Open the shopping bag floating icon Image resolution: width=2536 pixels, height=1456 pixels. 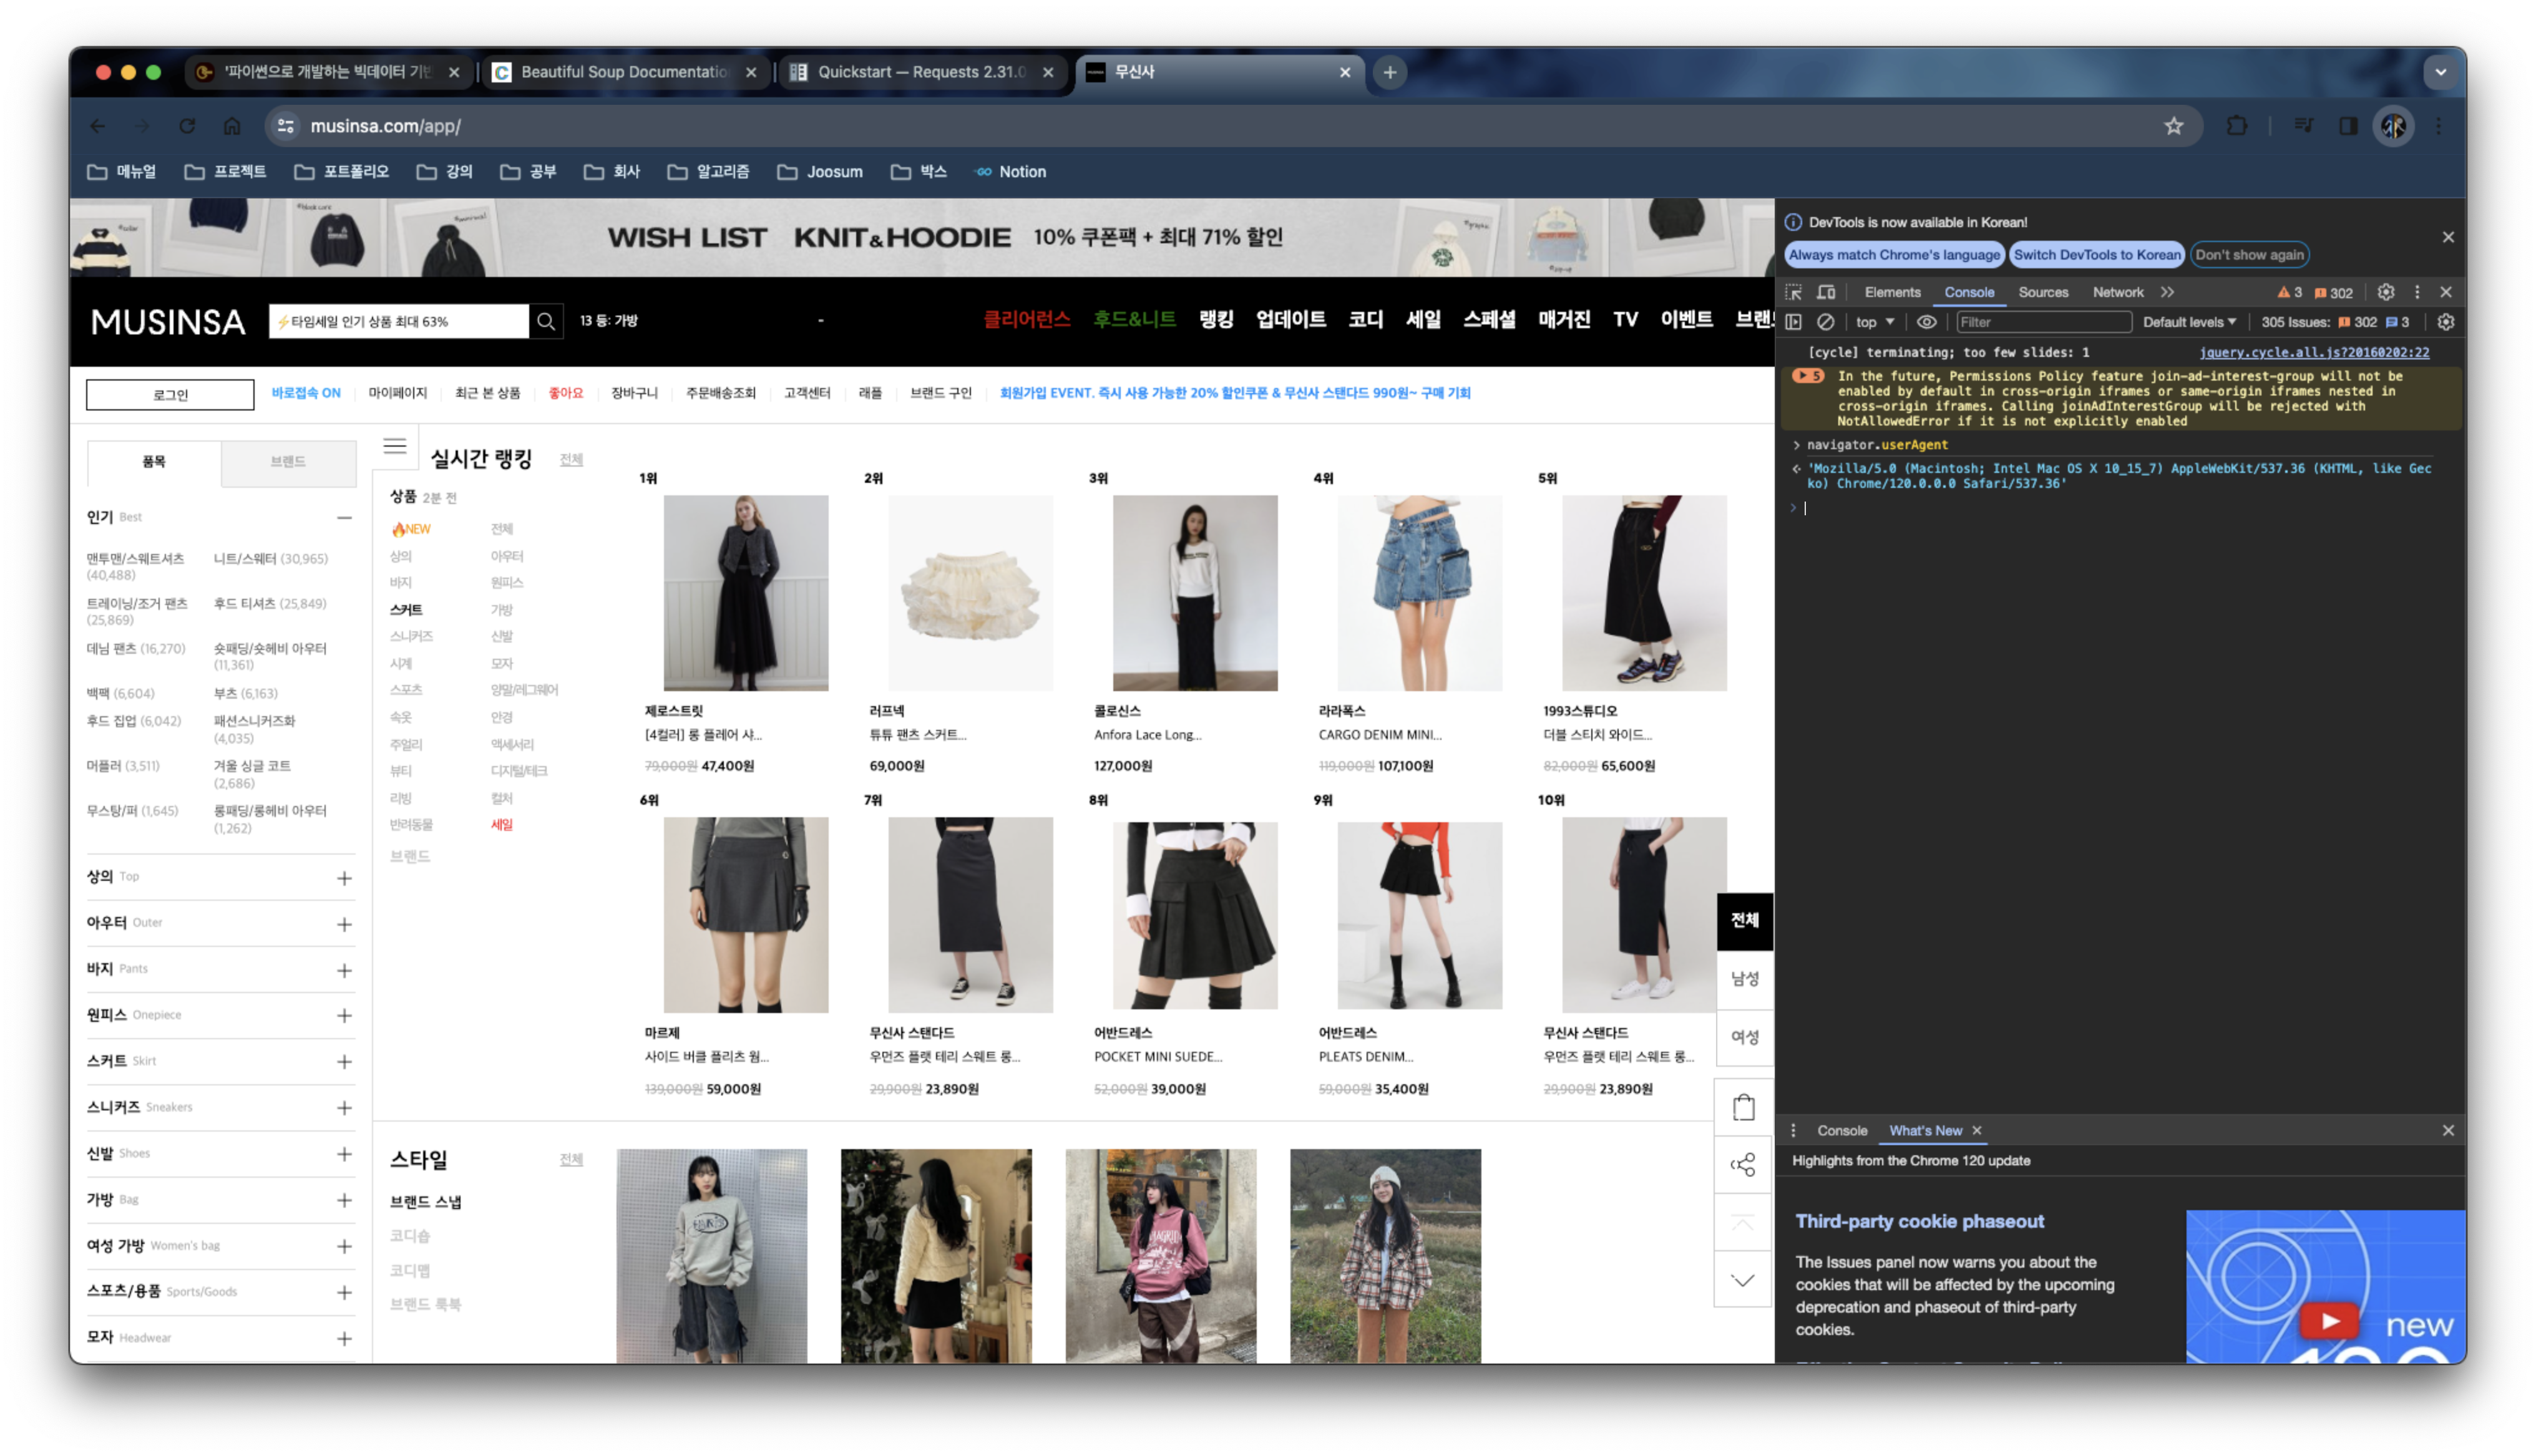(1743, 1107)
